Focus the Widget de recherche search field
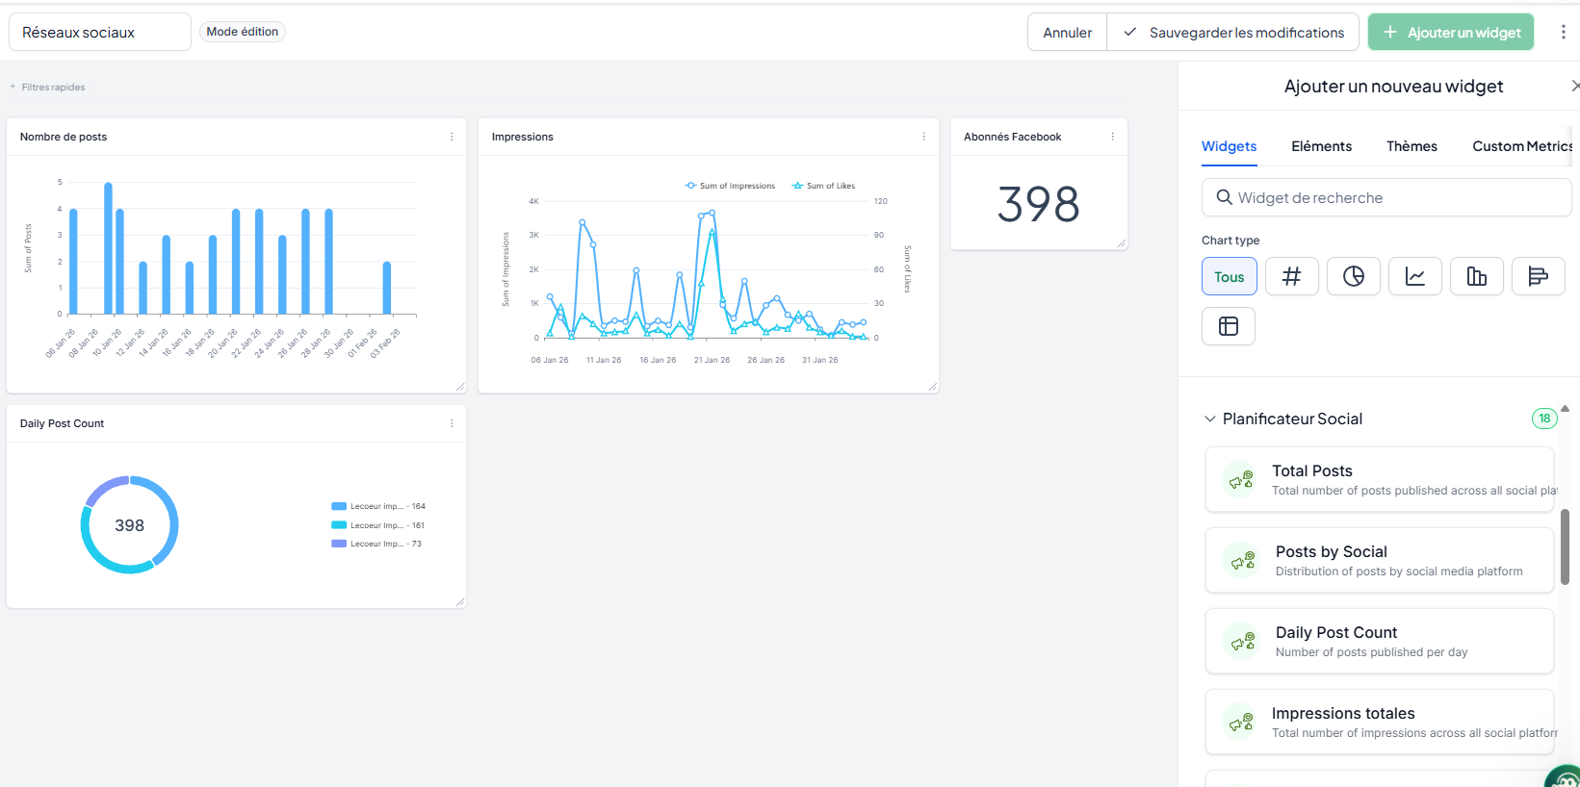The image size is (1580, 787). click(1386, 197)
